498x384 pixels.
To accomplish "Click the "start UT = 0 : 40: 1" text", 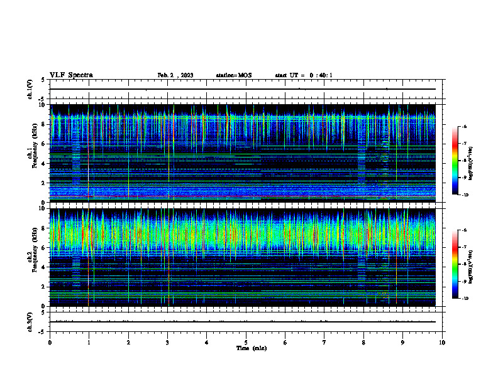I will (x=304, y=75).
